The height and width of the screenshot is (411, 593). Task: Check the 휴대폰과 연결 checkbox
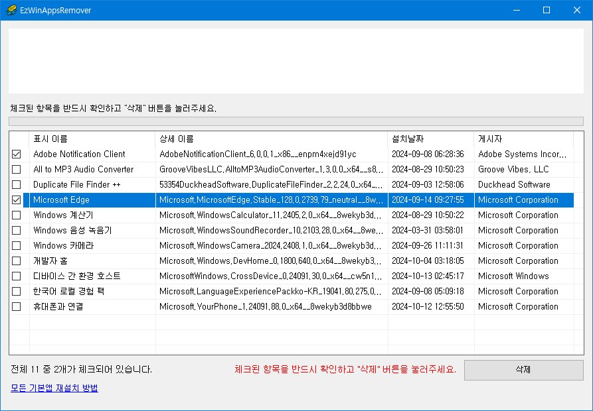[16, 306]
